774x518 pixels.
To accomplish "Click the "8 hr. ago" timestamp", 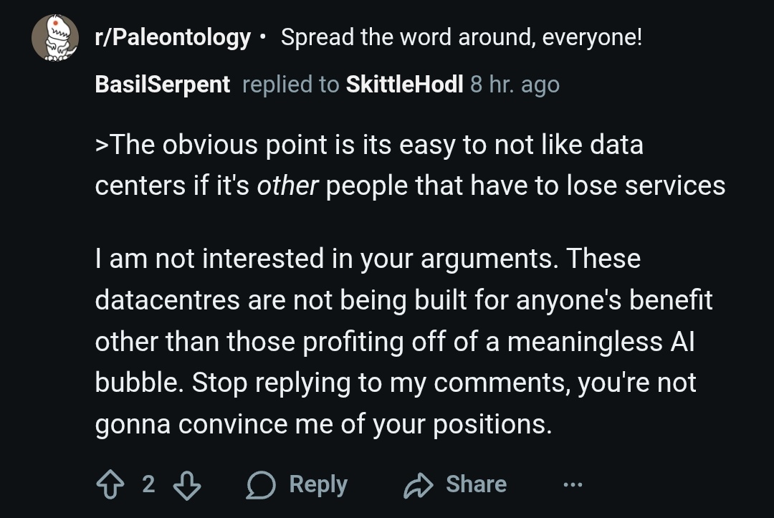I will click(515, 85).
